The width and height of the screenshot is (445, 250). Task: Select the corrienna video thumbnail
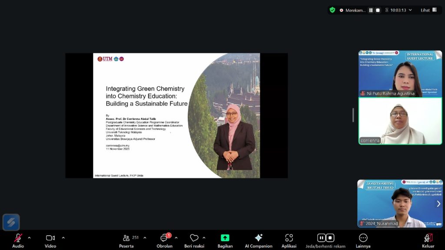click(400, 121)
